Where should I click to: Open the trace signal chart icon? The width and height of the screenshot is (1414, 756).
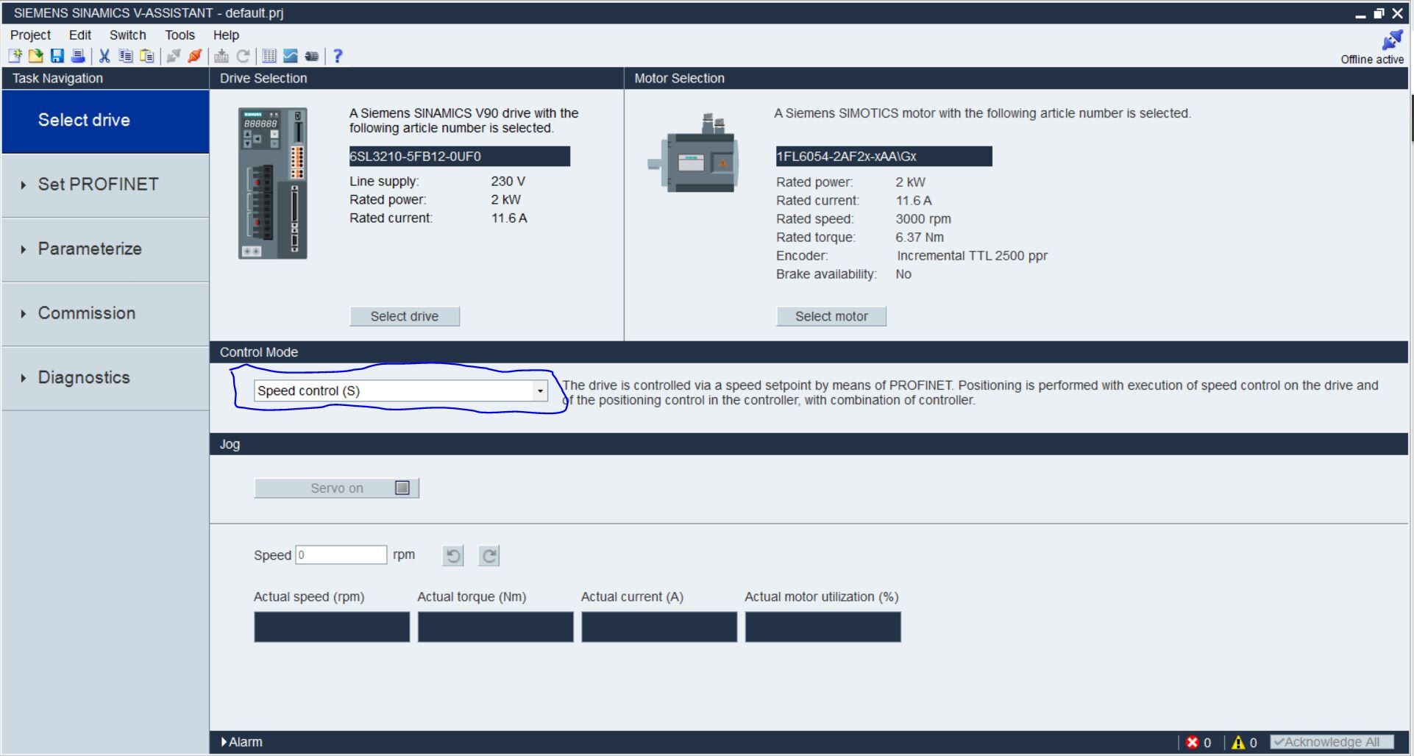point(291,56)
